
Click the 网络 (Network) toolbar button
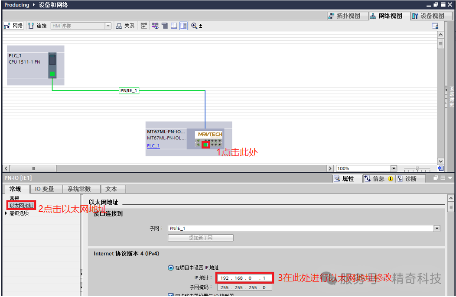pos(13,26)
